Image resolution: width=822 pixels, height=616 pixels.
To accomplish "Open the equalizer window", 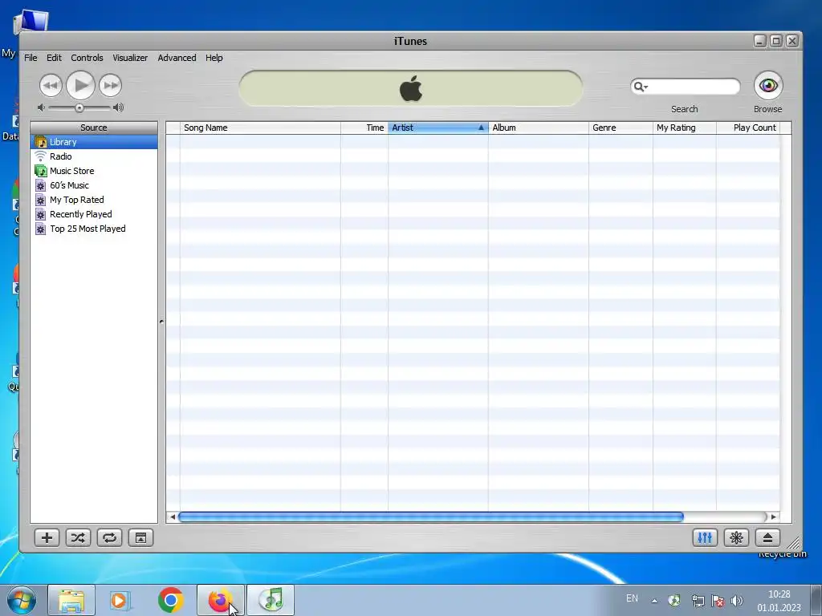I will click(x=705, y=538).
